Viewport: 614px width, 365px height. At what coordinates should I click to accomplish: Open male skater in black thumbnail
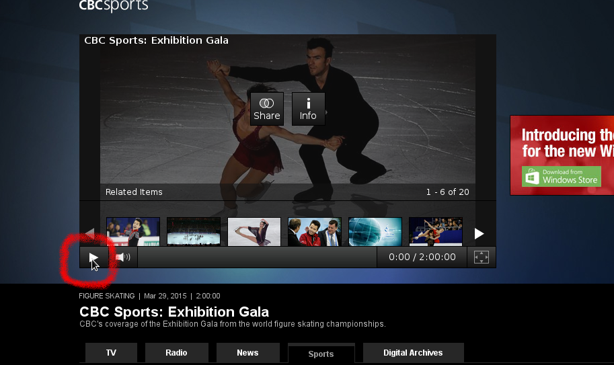pos(133,232)
